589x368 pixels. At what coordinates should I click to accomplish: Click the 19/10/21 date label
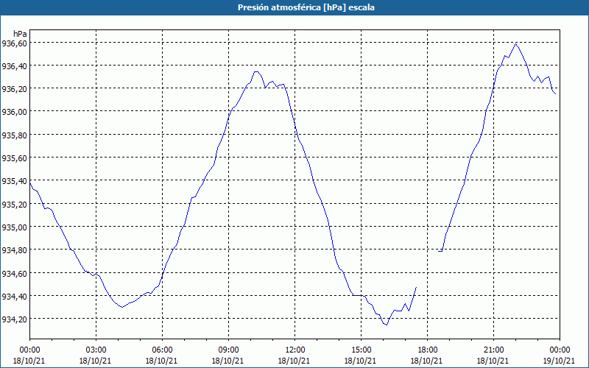560,361
